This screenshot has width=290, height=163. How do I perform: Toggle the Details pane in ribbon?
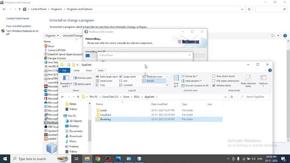(82, 84)
